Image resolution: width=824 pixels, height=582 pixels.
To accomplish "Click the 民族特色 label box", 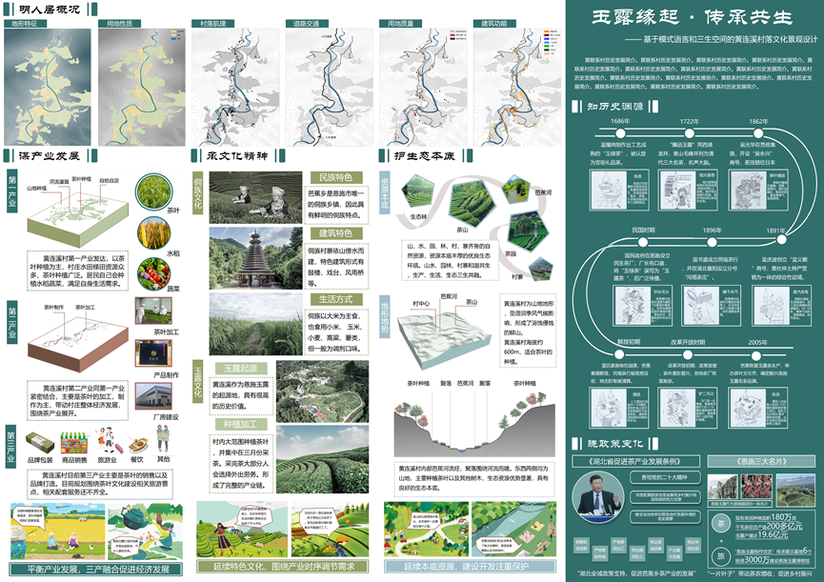I will pos(335,177).
